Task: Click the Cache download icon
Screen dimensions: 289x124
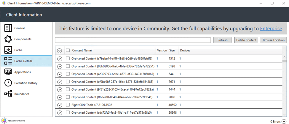Action: click(x=8, y=50)
